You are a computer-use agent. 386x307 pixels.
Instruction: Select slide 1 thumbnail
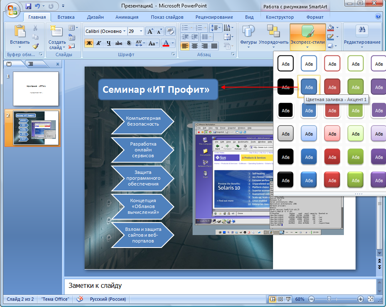(x=36, y=89)
